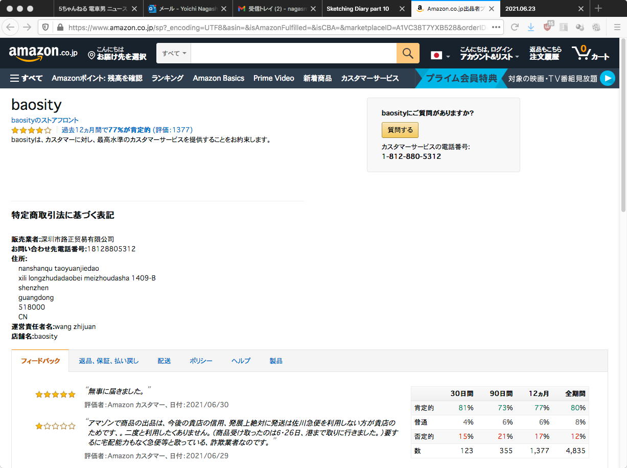Click the phone number 1-812-880-5312
This screenshot has width=627, height=468.
[x=411, y=156]
